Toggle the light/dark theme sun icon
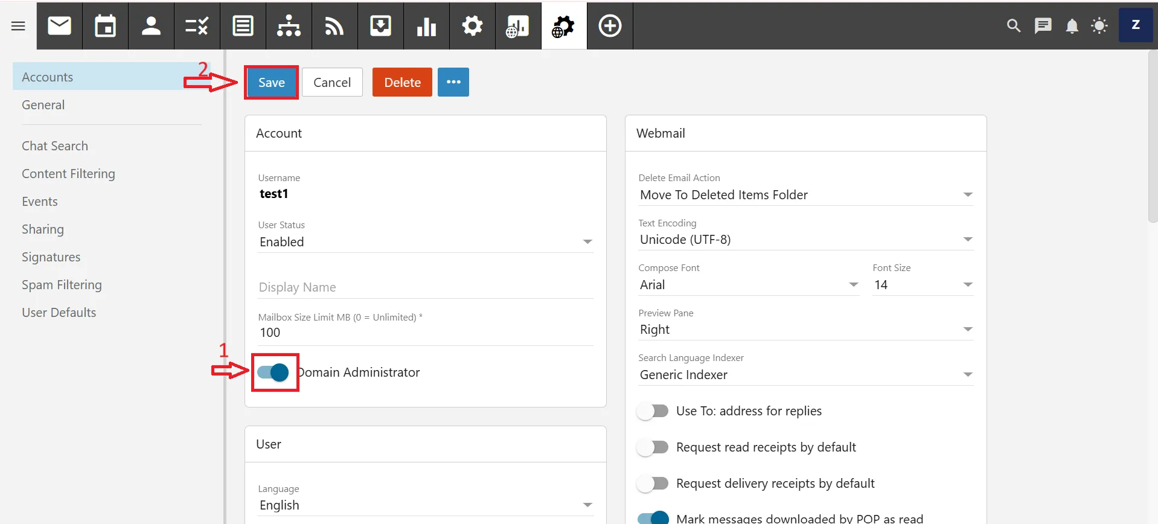1158x524 pixels. [x=1099, y=26]
